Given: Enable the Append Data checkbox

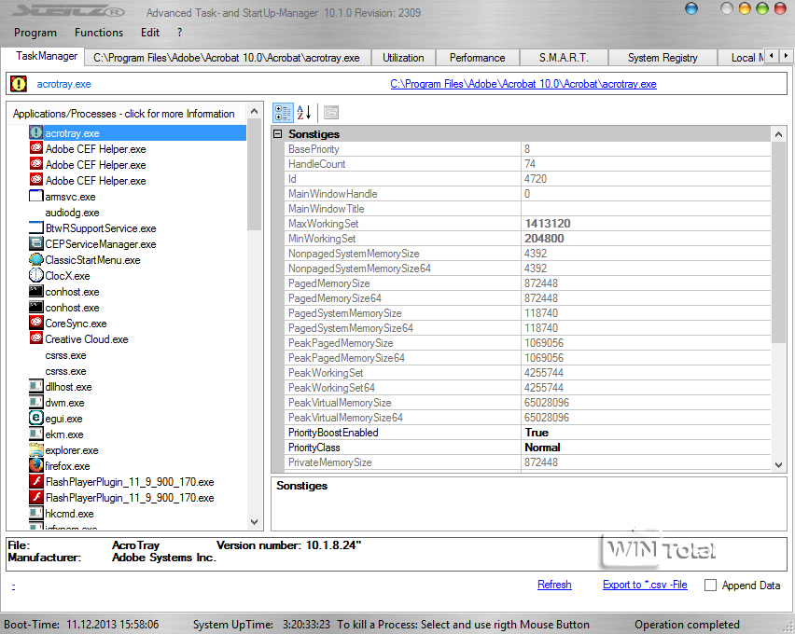Looking at the screenshot, I should 711,586.
